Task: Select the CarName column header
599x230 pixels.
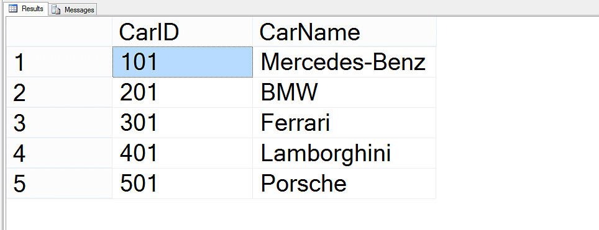Action: click(344, 32)
